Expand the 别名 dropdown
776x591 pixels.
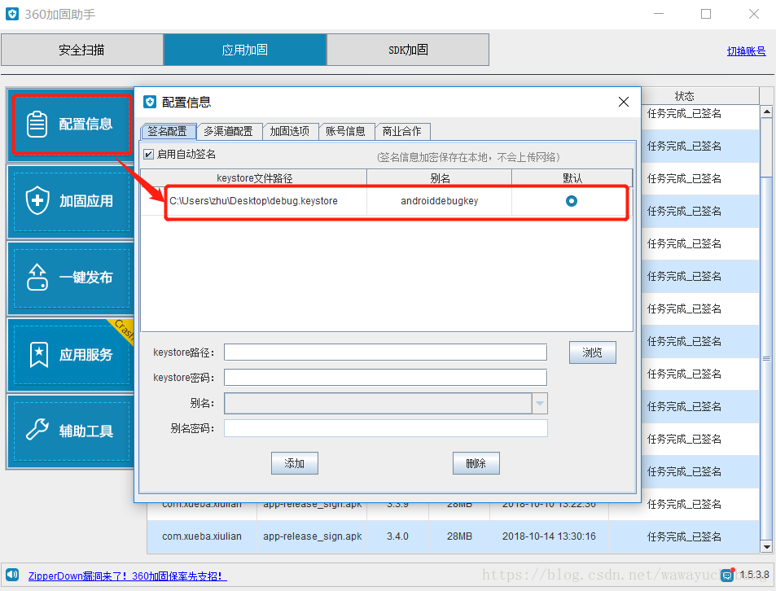(x=540, y=404)
